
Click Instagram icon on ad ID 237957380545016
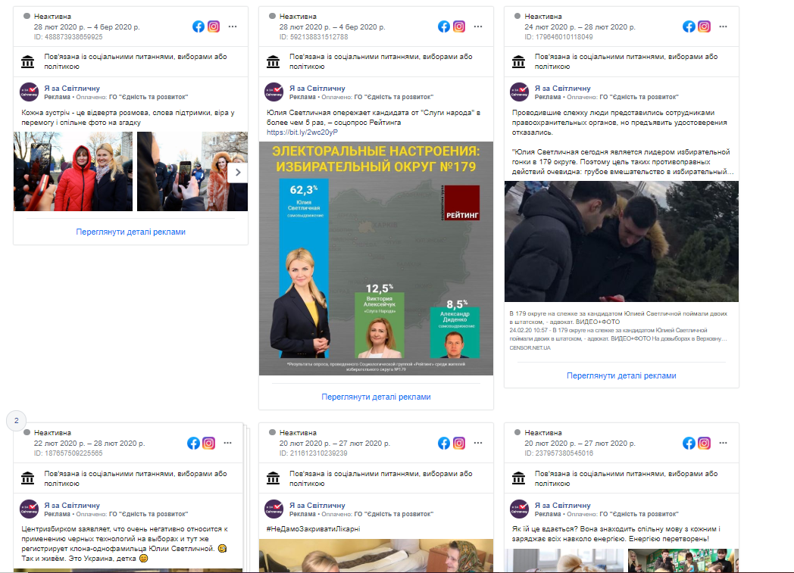pos(704,444)
